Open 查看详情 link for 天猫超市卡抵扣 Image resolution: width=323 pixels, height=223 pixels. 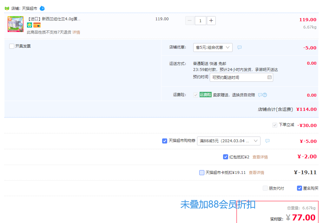click(x=256, y=173)
